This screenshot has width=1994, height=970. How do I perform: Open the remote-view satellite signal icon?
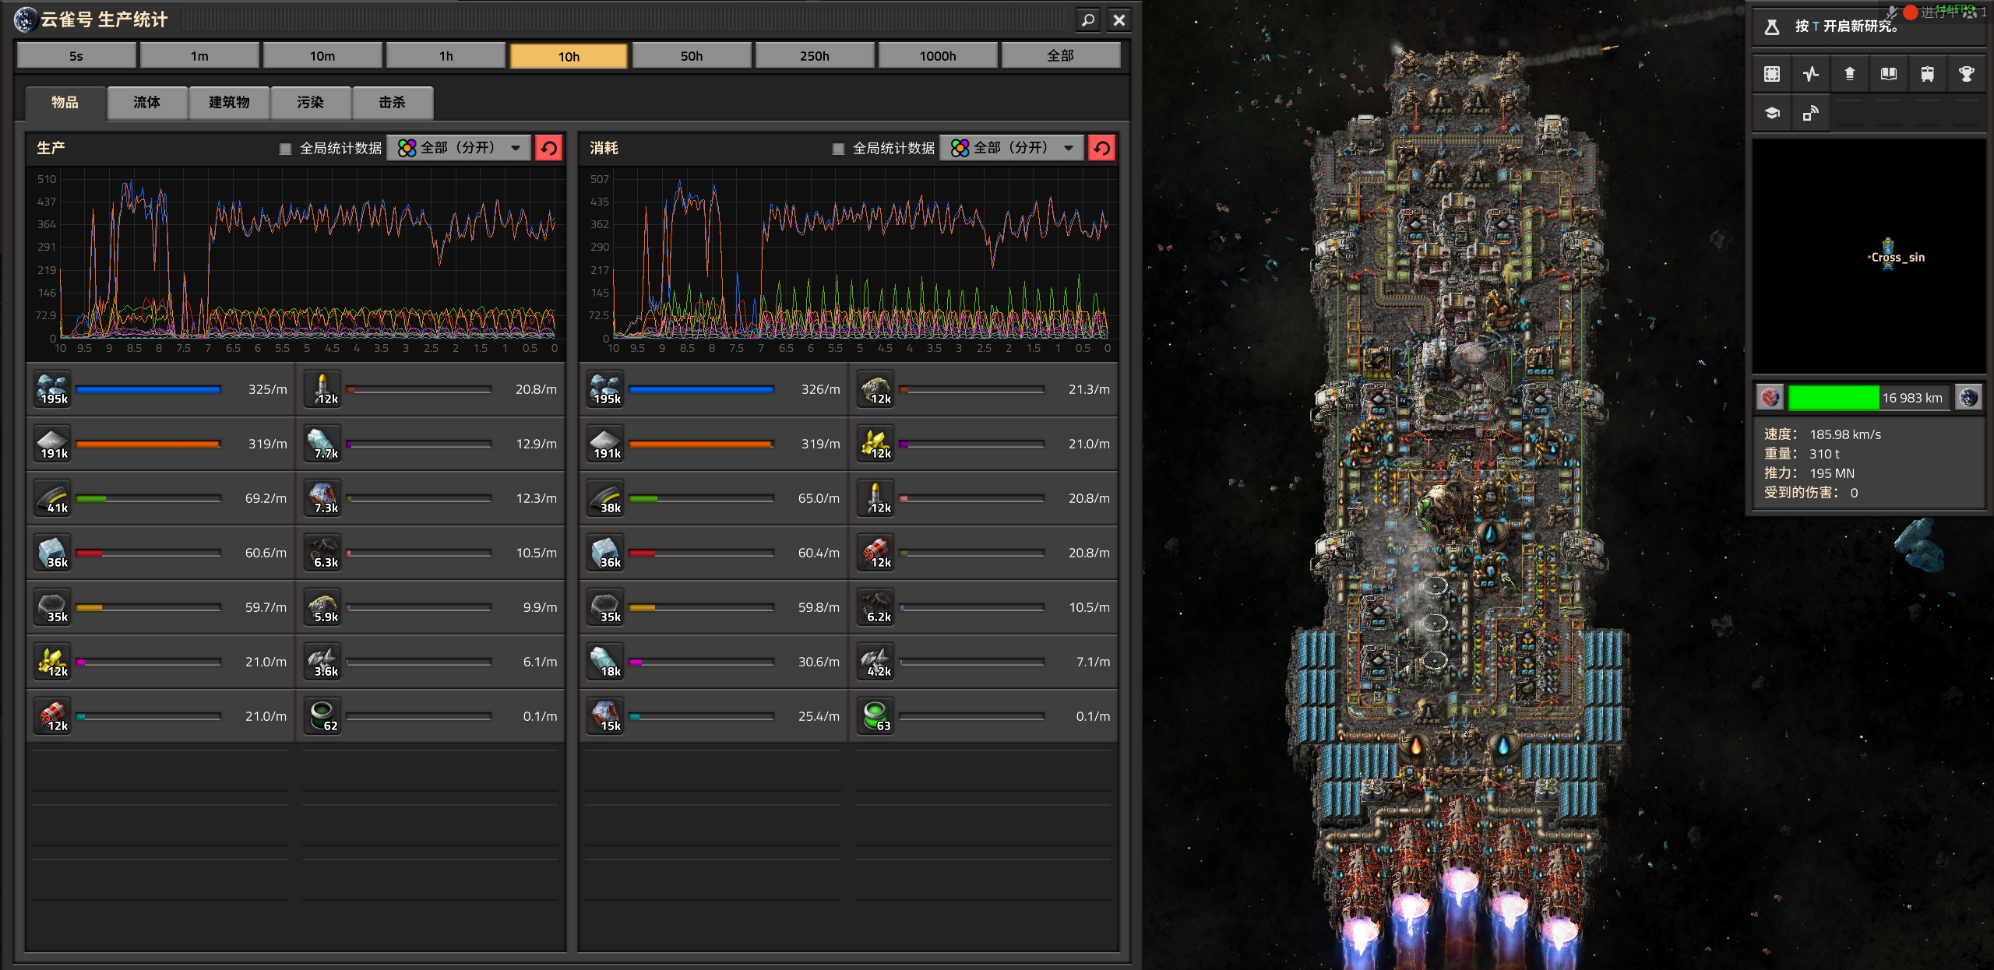(x=1810, y=113)
